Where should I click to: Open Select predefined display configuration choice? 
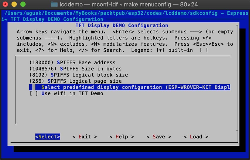(129, 87)
